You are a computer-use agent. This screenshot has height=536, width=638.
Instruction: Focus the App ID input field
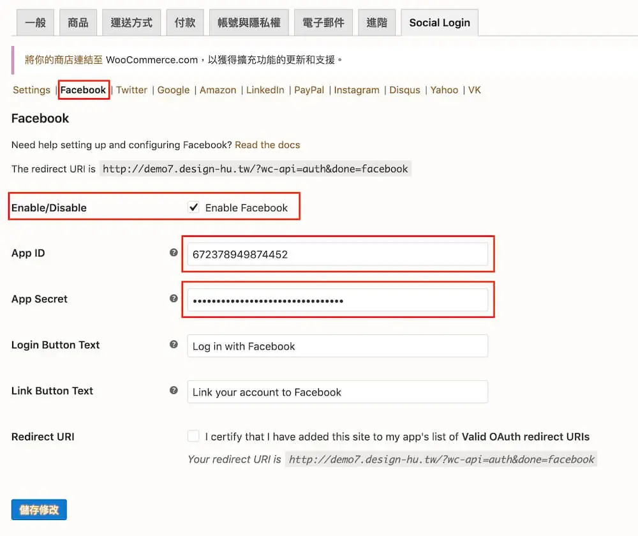[x=338, y=255]
